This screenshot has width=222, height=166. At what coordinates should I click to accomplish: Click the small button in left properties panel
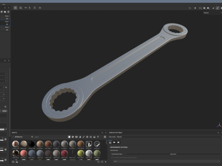click(x=5, y=111)
